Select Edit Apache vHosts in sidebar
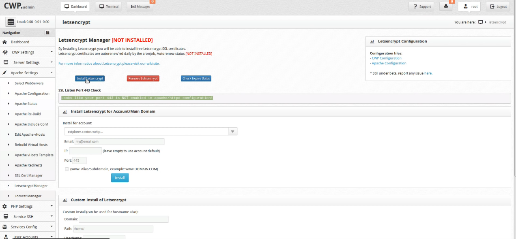Screen dimensions: 516x239 (30, 134)
